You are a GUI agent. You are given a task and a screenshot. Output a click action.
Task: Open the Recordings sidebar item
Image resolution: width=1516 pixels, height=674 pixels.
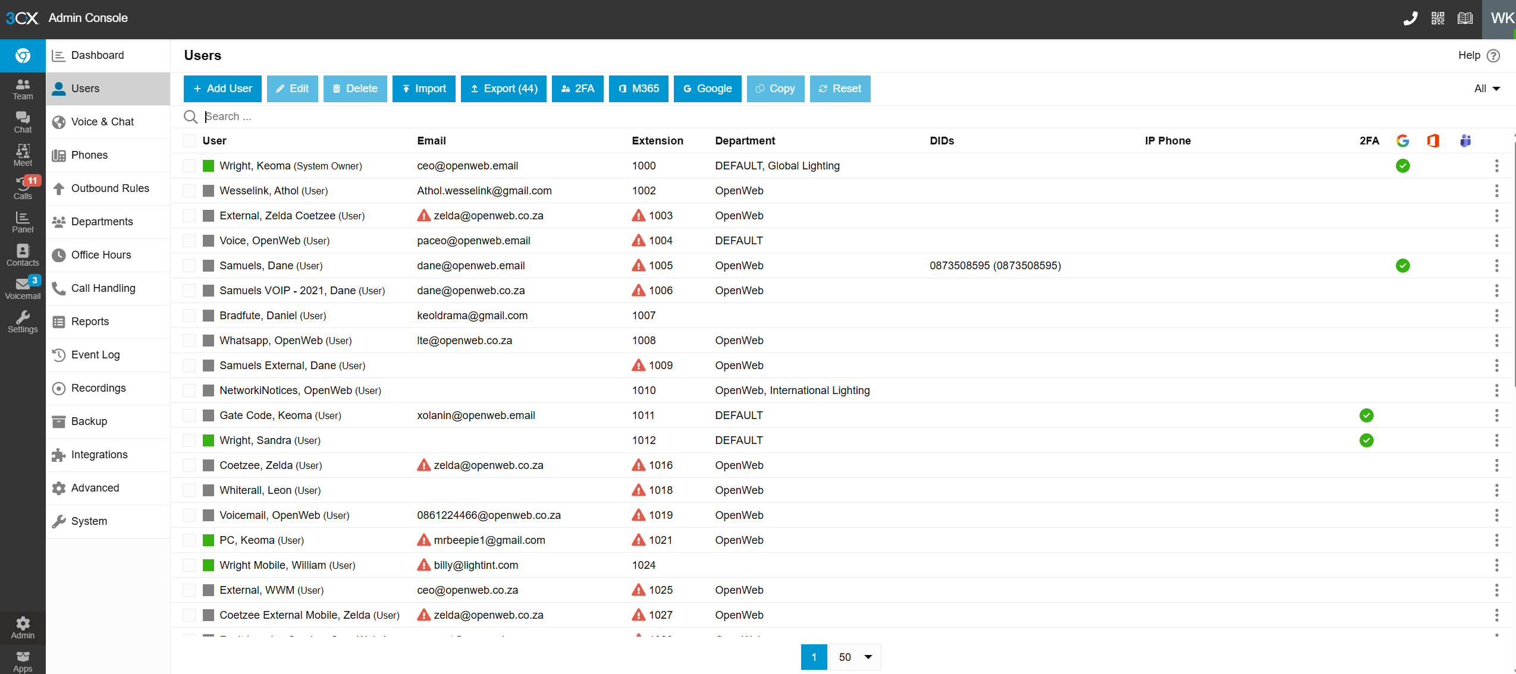[98, 388]
